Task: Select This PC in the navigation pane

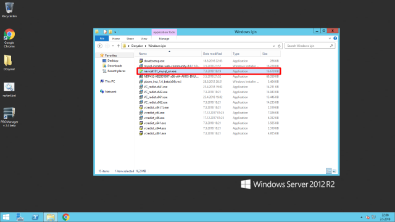Action: point(110,81)
